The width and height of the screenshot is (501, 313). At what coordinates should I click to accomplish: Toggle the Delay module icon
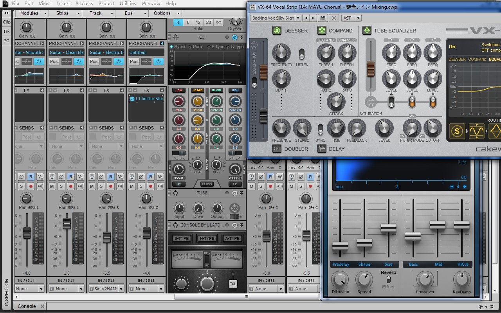(x=322, y=149)
